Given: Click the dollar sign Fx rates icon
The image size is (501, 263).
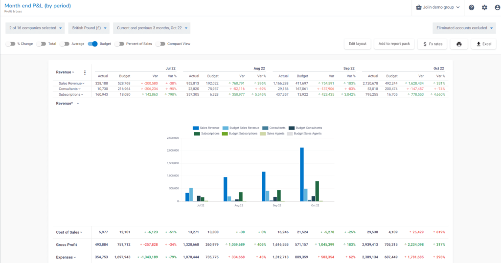Looking at the screenshot, I should click(425, 44).
